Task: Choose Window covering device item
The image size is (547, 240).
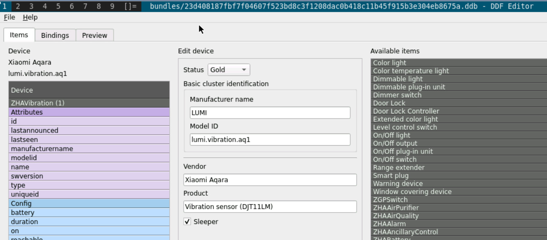Action: 459,192
